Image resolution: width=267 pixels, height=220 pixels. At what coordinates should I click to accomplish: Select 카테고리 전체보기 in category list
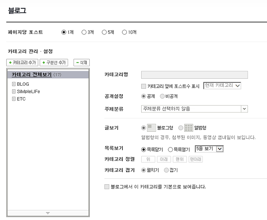tap(48, 75)
